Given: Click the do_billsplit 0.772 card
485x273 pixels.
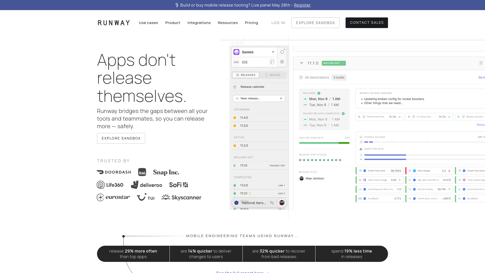Looking at the screenshot, I should point(379,199).
